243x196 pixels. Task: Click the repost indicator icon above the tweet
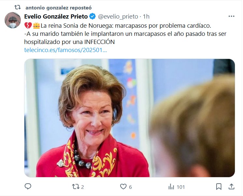18,7
